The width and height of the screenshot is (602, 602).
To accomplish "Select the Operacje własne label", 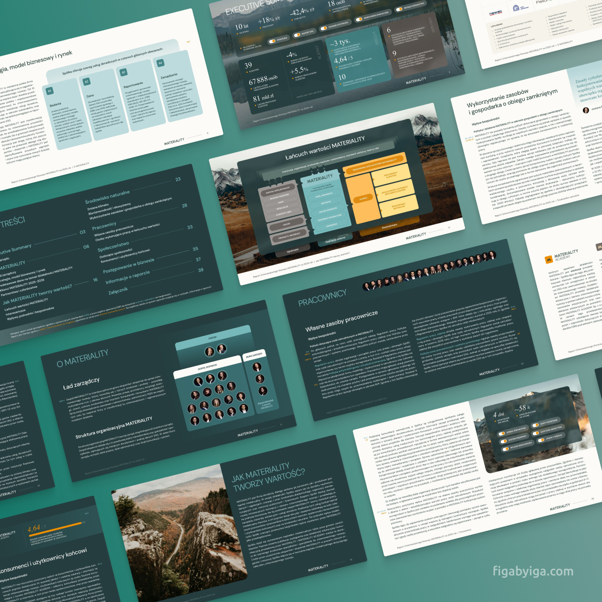I will pyautogui.click(x=335, y=239).
